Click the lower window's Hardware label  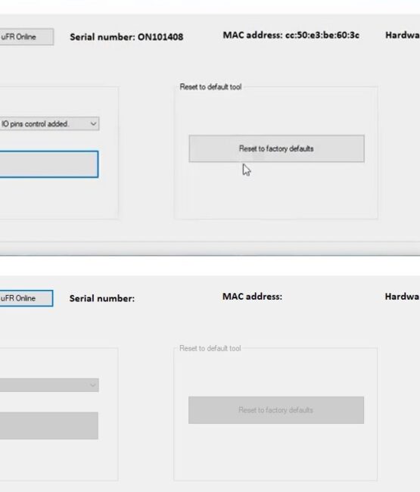(402, 297)
